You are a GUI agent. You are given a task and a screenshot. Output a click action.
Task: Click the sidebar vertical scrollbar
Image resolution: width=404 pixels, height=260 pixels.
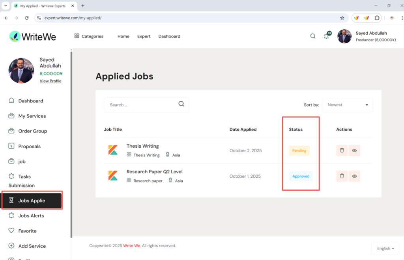[x=71, y=142]
